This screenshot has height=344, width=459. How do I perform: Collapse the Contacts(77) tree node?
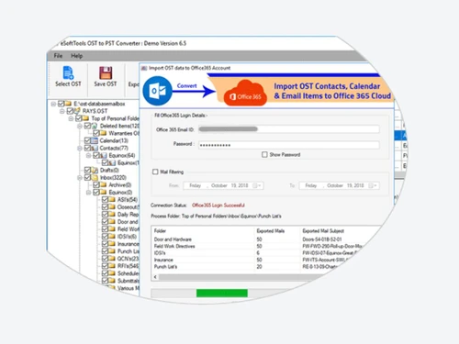(x=80, y=149)
